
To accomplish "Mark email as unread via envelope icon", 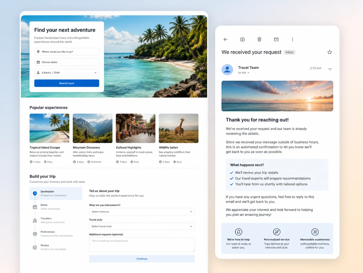I will (x=276, y=39).
